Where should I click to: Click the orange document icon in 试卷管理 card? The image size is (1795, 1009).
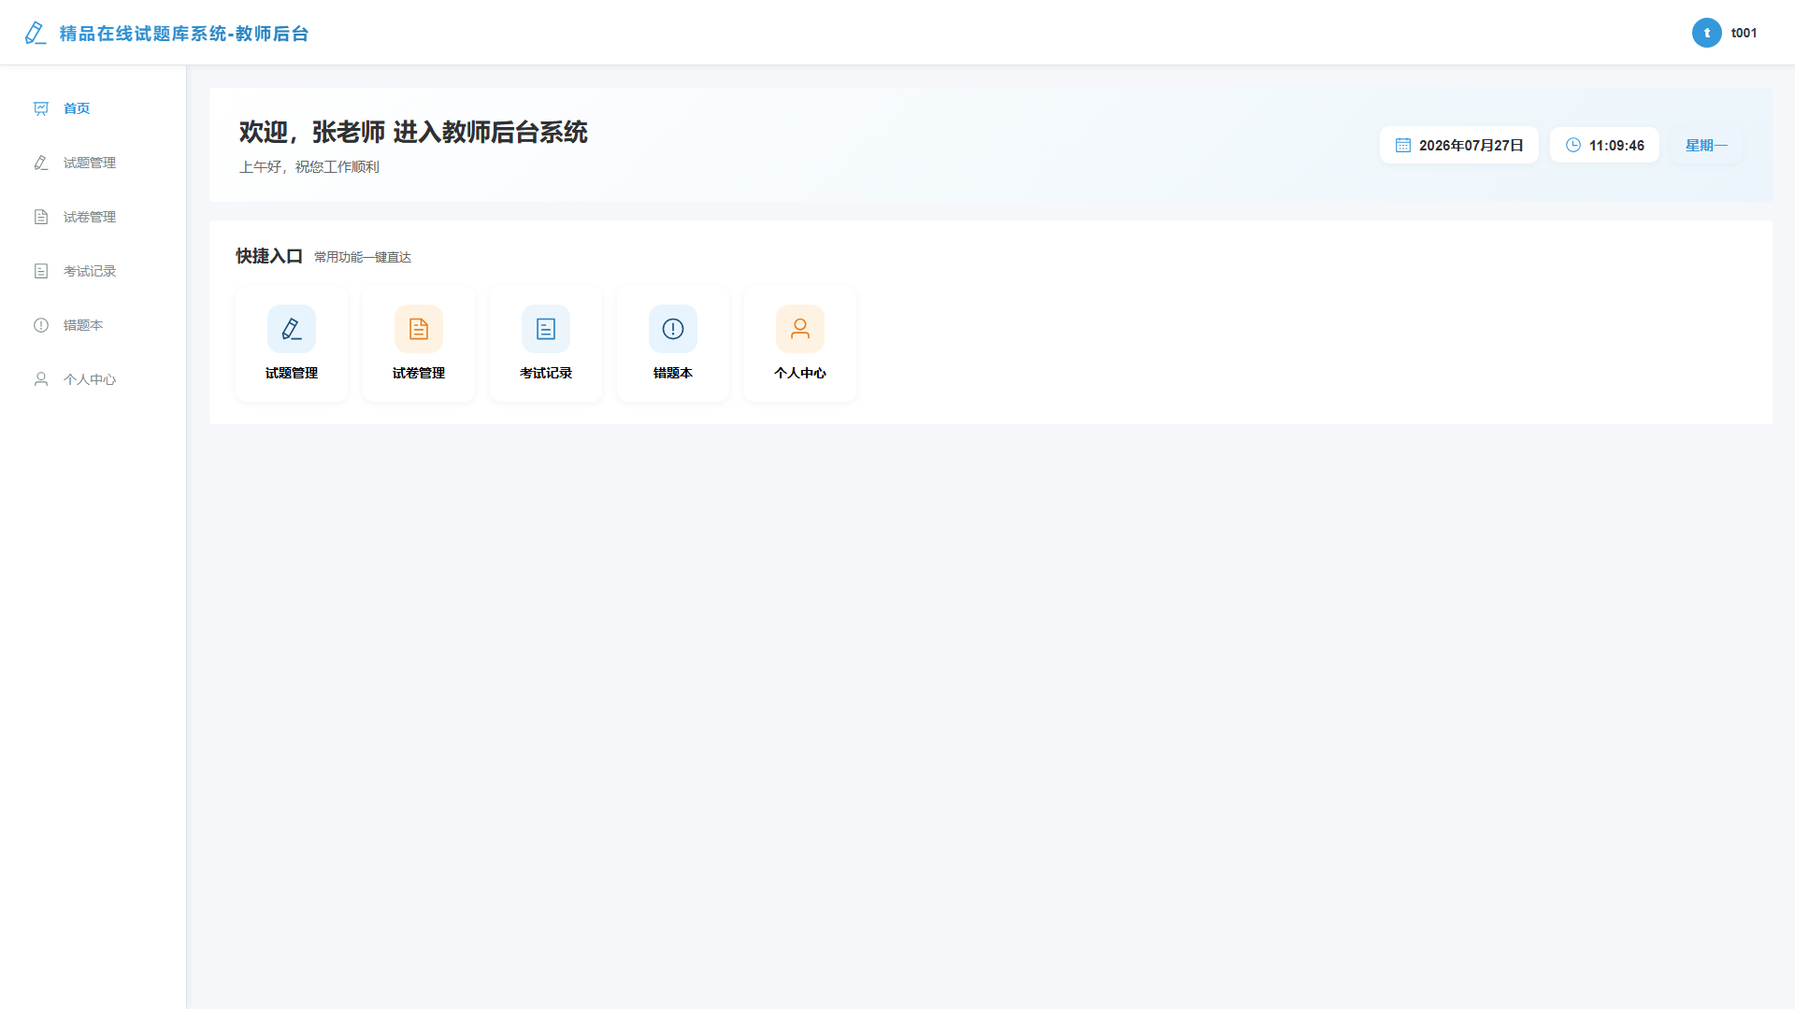pyautogui.click(x=419, y=329)
